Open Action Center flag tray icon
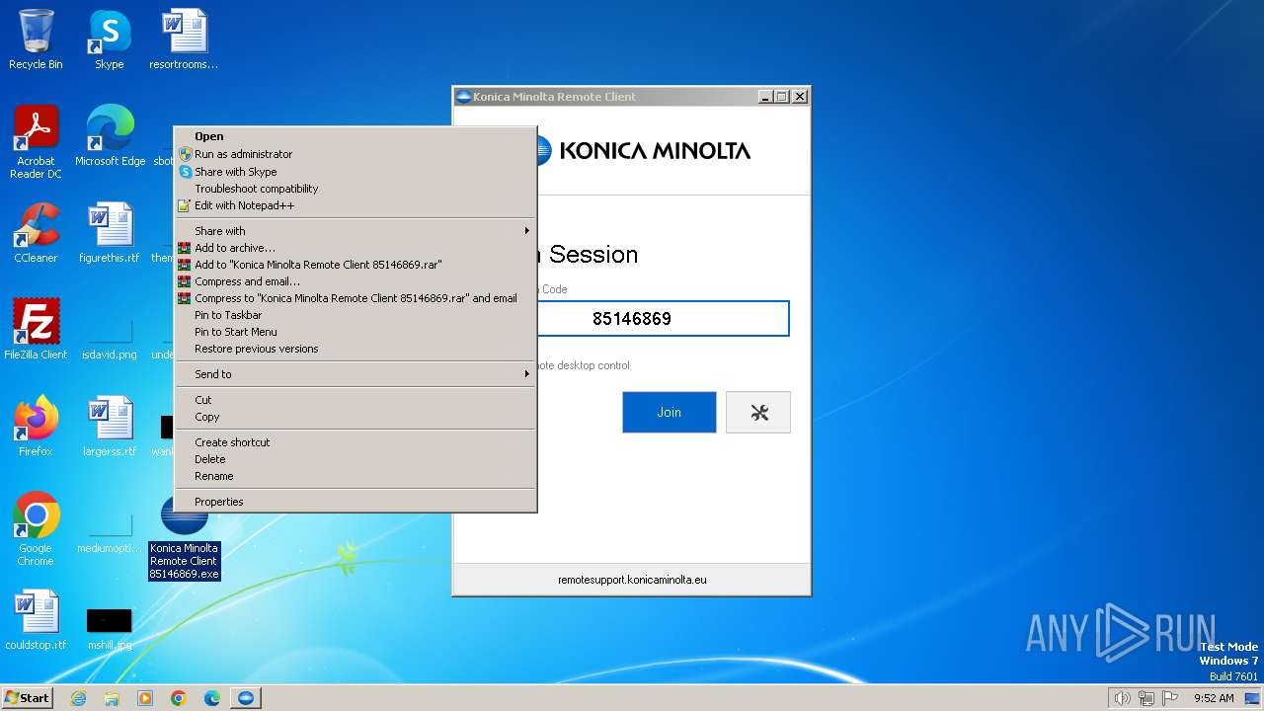 coord(1170,698)
